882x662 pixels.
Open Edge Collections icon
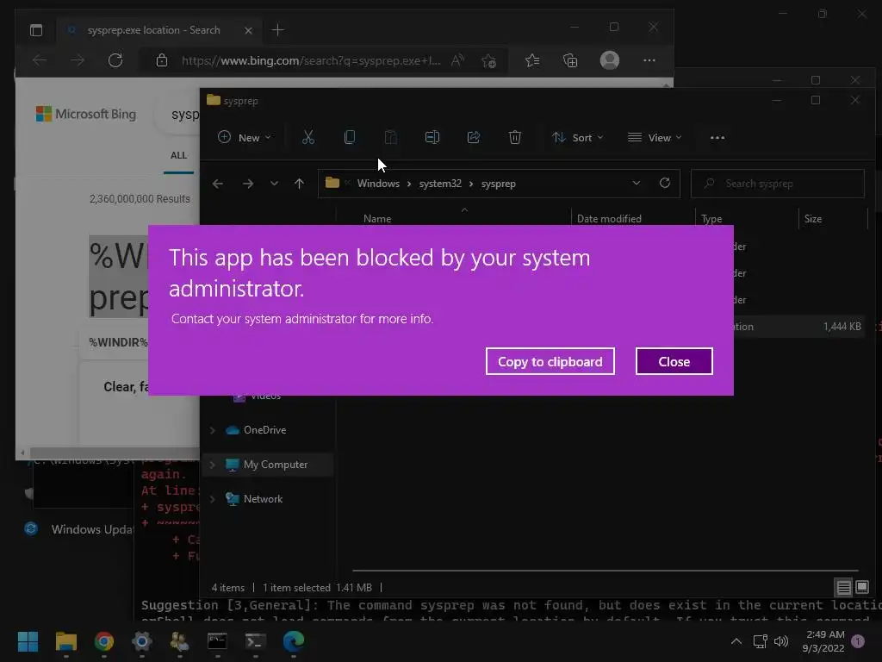coord(570,60)
